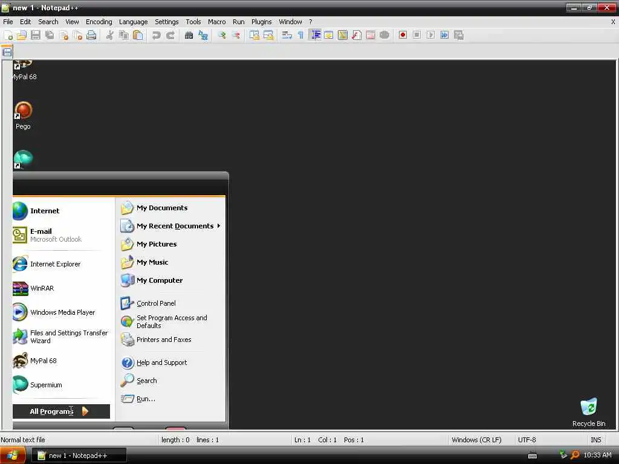
Task: Save the current file via the toolbar
Action: point(36,35)
